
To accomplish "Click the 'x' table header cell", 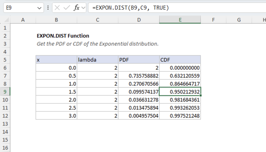I will (56, 60).
